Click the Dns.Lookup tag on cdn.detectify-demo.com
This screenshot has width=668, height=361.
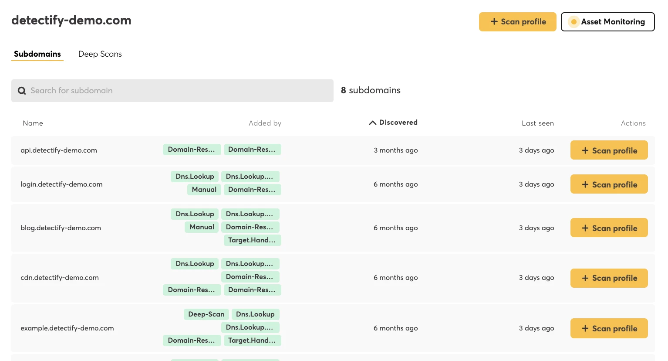click(195, 263)
